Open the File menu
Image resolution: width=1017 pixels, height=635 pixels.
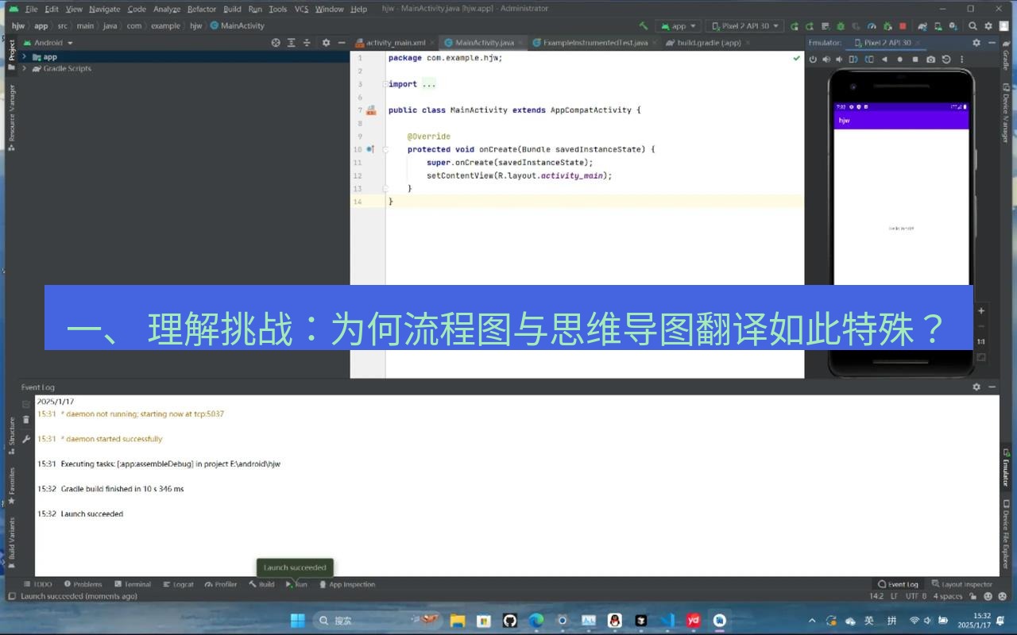point(31,9)
